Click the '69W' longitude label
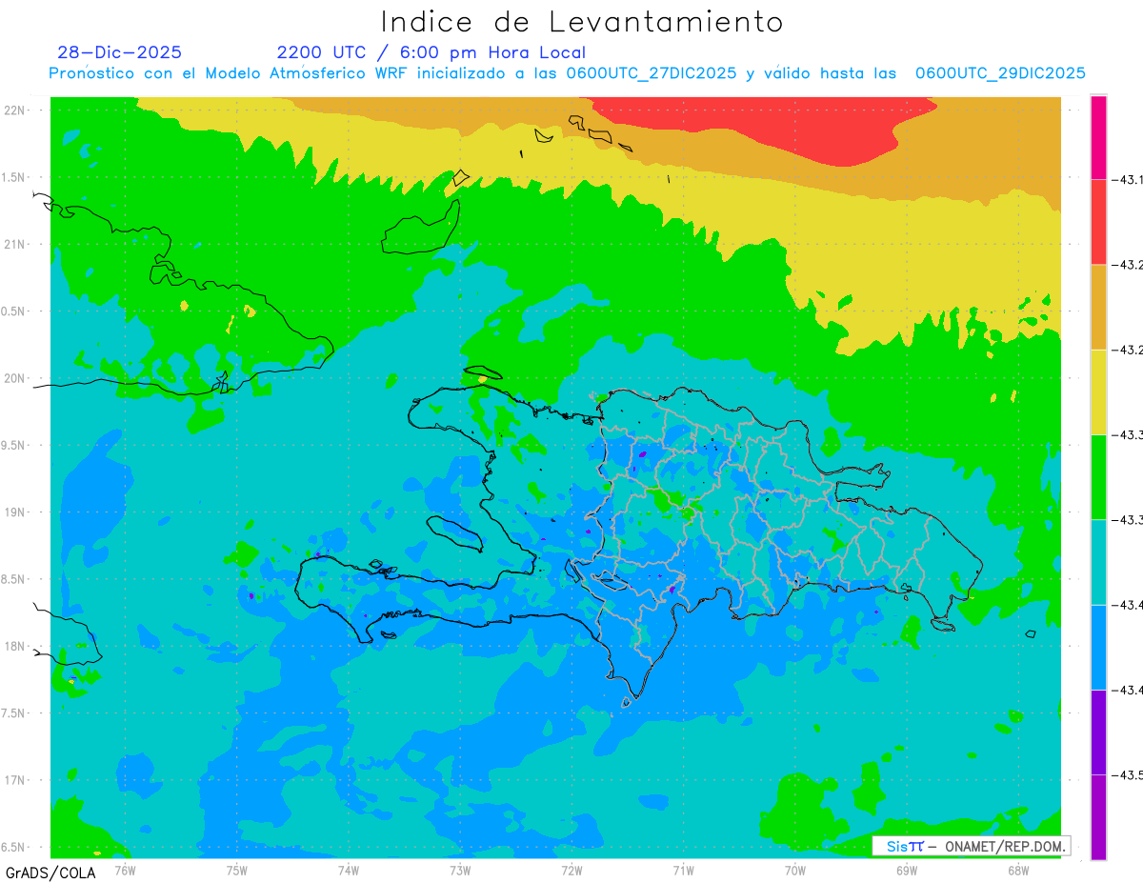The height and width of the screenshot is (883, 1143). point(906,871)
